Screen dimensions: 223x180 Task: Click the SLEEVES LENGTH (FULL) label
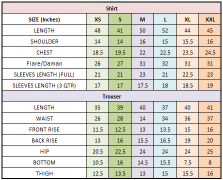(44, 74)
